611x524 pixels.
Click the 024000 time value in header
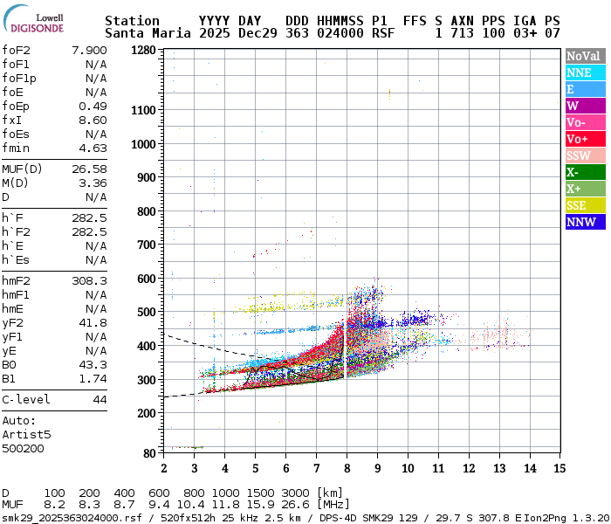coord(340,33)
